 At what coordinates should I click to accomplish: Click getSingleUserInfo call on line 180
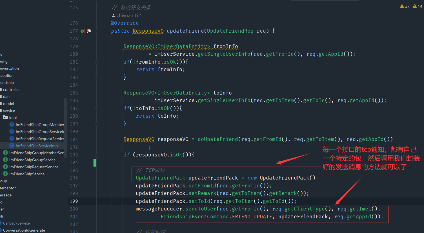[x=224, y=54]
